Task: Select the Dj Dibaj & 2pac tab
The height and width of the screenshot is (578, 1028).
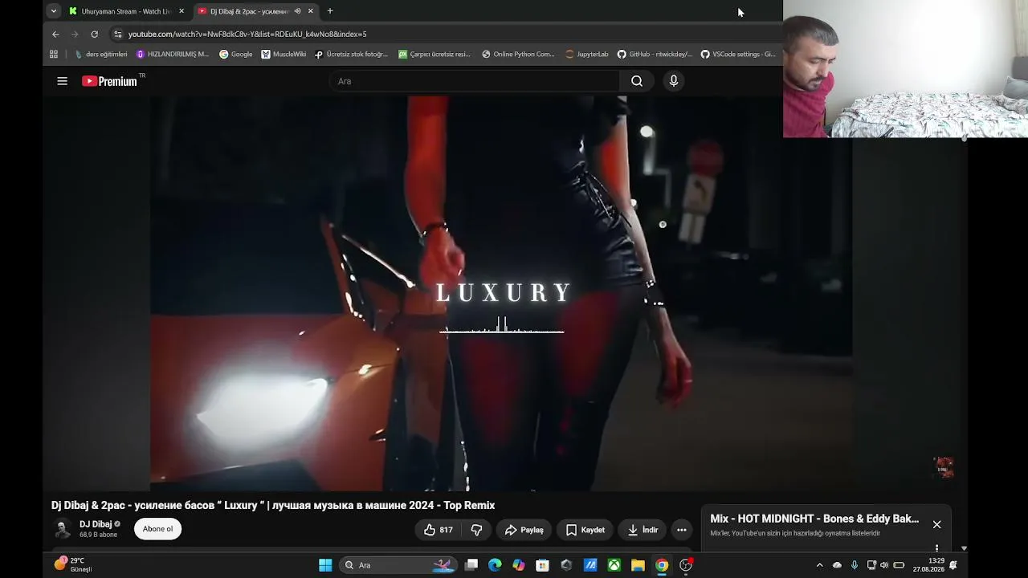Action: click(249, 11)
